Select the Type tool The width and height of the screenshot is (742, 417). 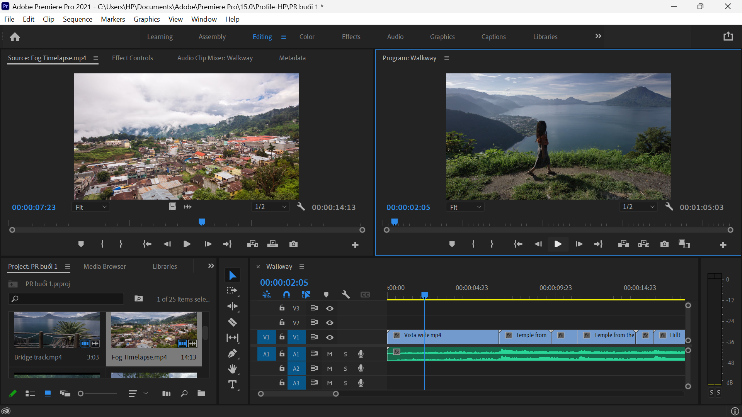pyautogui.click(x=232, y=385)
